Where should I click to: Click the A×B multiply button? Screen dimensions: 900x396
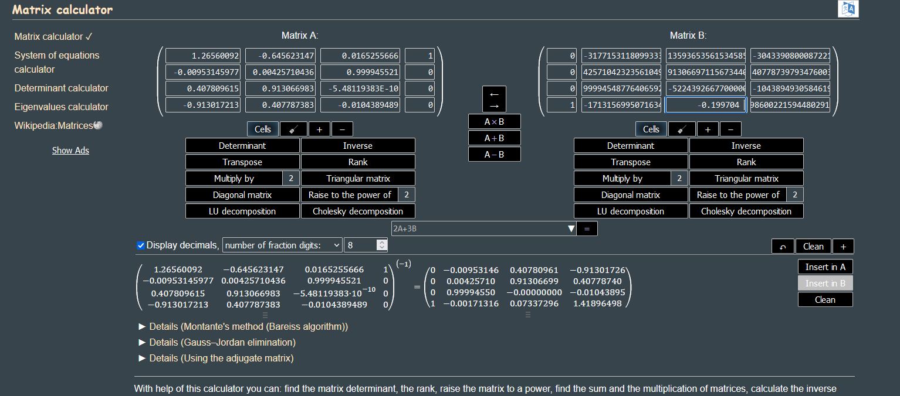(494, 122)
